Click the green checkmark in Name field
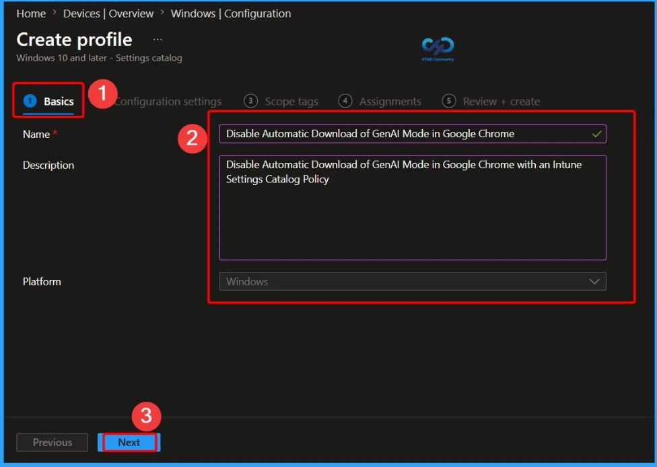Image resolution: width=657 pixels, height=467 pixels. [596, 134]
